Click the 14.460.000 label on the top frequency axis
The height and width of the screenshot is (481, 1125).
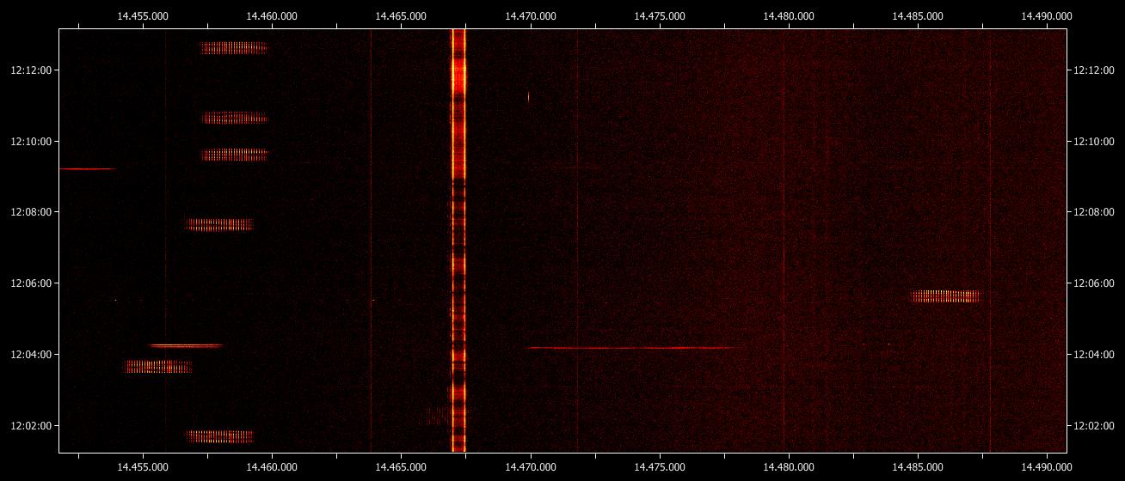click(x=272, y=15)
